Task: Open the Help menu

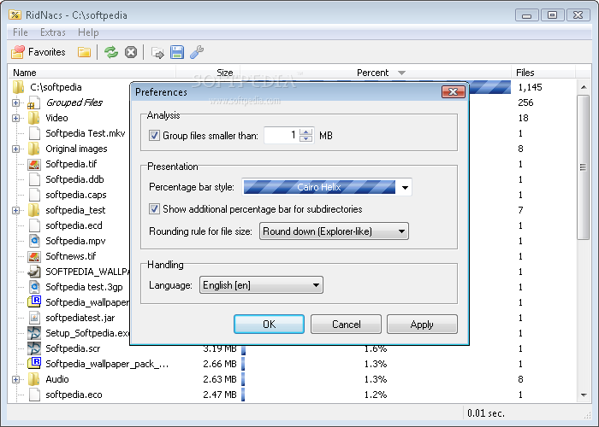Action: tap(88, 32)
